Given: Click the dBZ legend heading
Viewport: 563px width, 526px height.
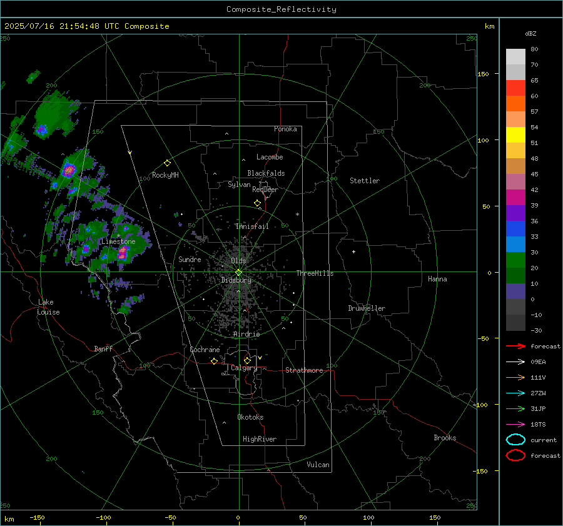Looking at the screenshot, I should pyautogui.click(x=530, y=33).
